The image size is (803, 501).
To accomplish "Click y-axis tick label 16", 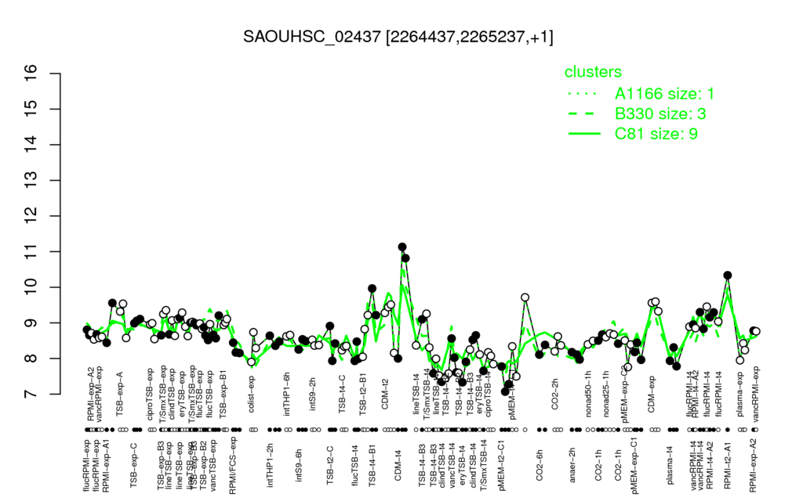I will click(x=31, y=73).
